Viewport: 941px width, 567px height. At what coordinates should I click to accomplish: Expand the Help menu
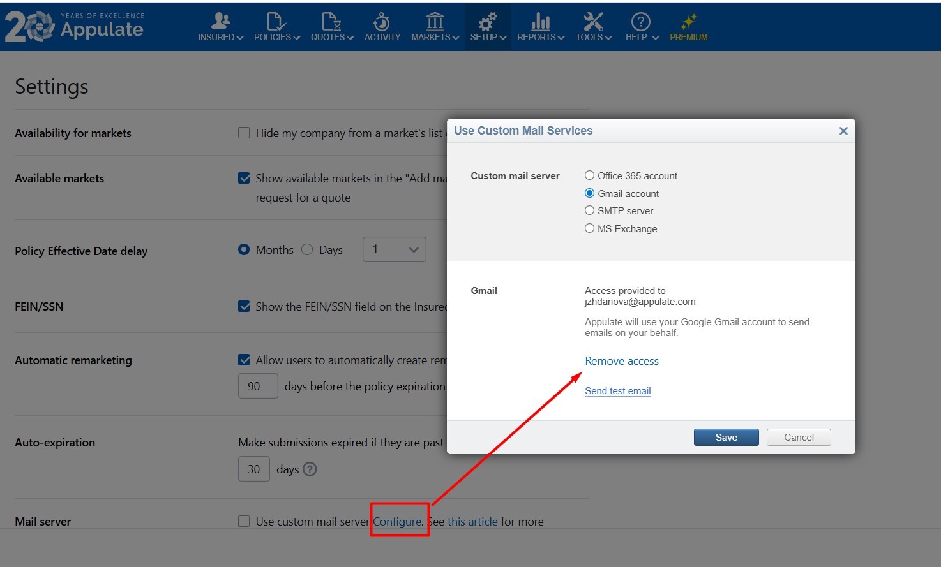click(x=642, y=27)
